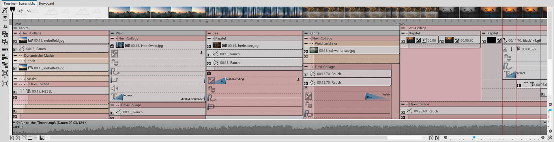Toggle track display for 00:13.70 Rauch first row
The height and width of the screenshot is (142, 554).
(x=306, y=75)
